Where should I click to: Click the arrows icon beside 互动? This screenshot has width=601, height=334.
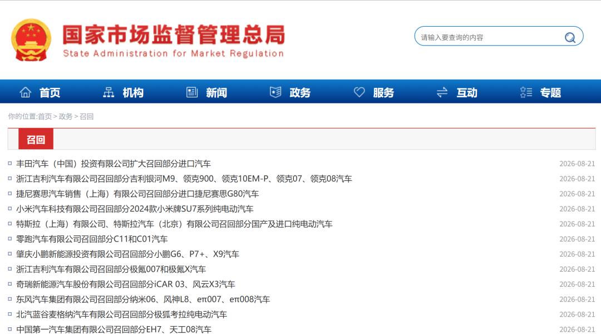[x=442, y=92]
